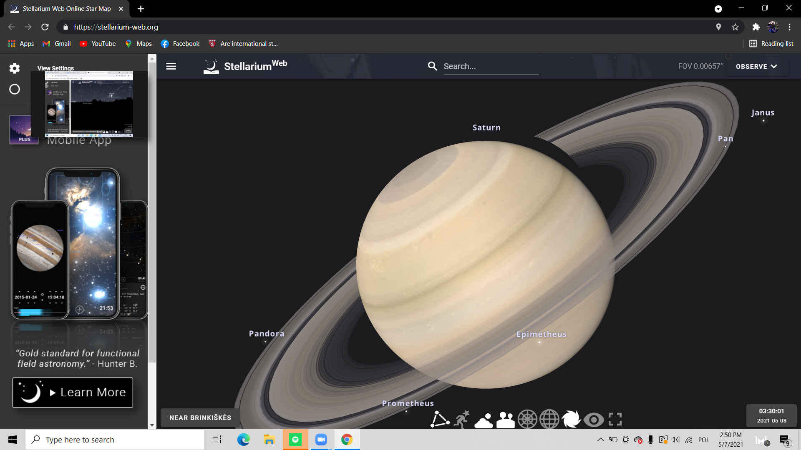Open View Settings gear icon

[x=15, y=68]
